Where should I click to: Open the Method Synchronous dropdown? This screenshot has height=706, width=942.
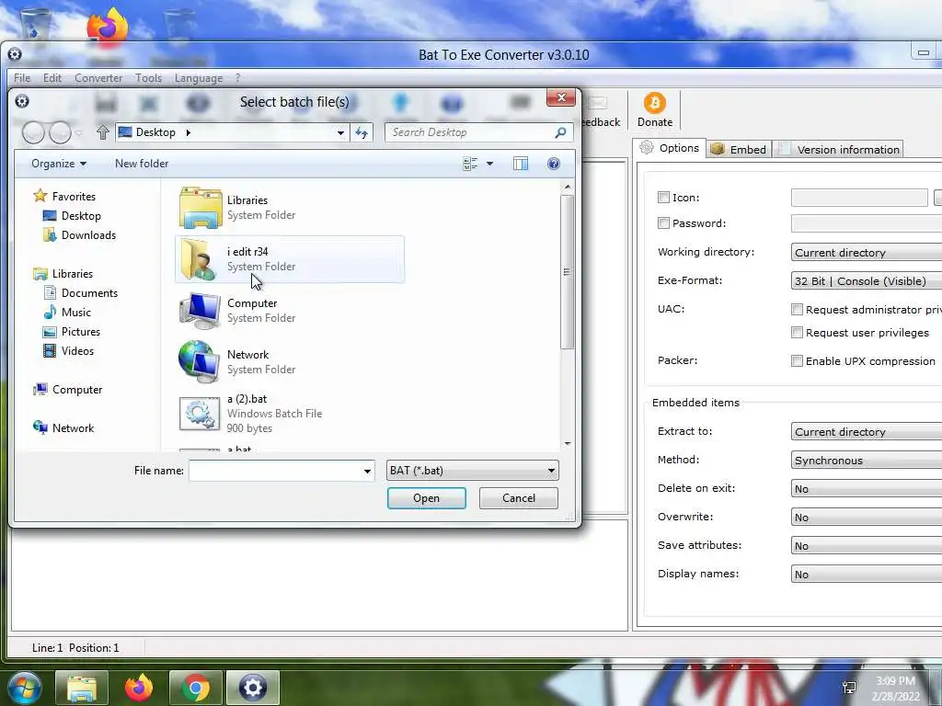(x=867, y=461)
